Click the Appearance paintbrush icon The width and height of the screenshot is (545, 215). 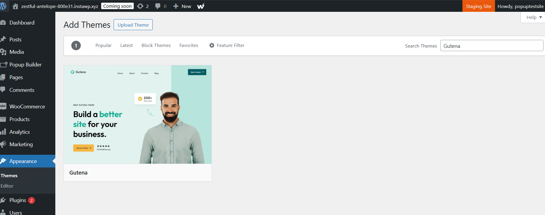(x=3, y=161)
